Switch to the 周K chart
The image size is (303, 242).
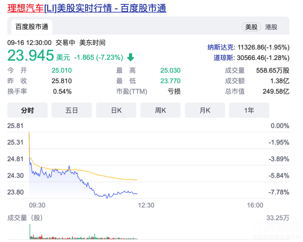[x=160, y=110]
